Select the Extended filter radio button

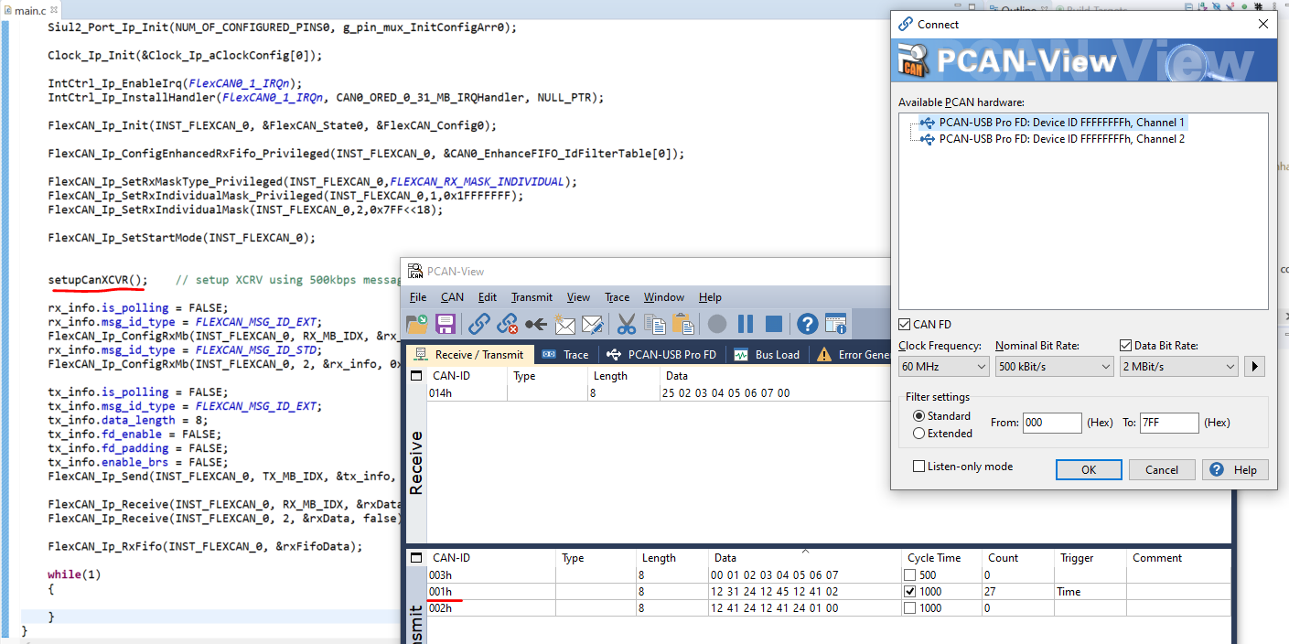918,433
